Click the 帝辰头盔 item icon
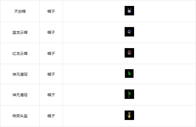Screen dimensions: 196x127 tap(129, 115)
